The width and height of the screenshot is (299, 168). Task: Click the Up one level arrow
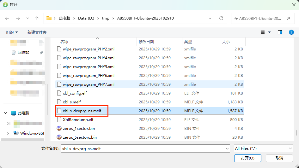point(37,18)
